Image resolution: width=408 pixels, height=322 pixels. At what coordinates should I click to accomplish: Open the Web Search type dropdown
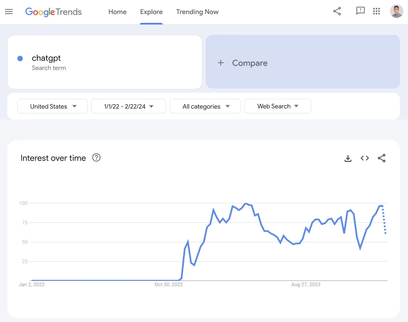(277, 106)
